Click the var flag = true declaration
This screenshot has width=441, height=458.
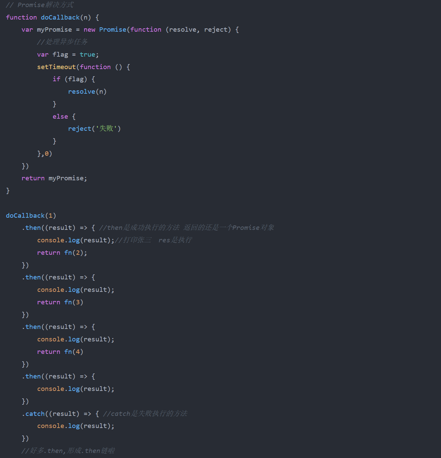pos(67,54)
